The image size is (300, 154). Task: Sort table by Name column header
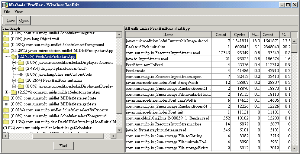(168, 35)
